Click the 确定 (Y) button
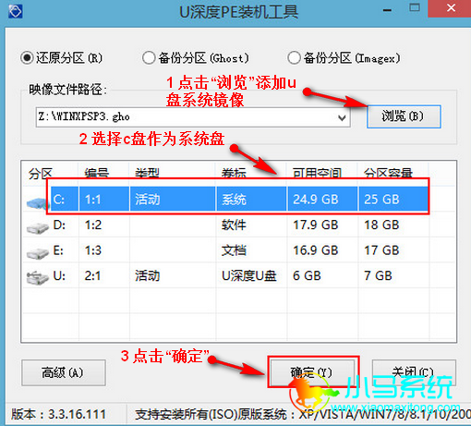Screen dimensions: 471x426 [x=312, y=372]
